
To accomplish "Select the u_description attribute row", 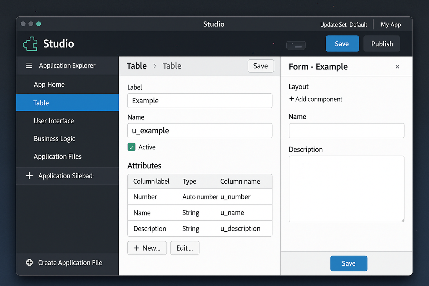I will tap(199, 229).
